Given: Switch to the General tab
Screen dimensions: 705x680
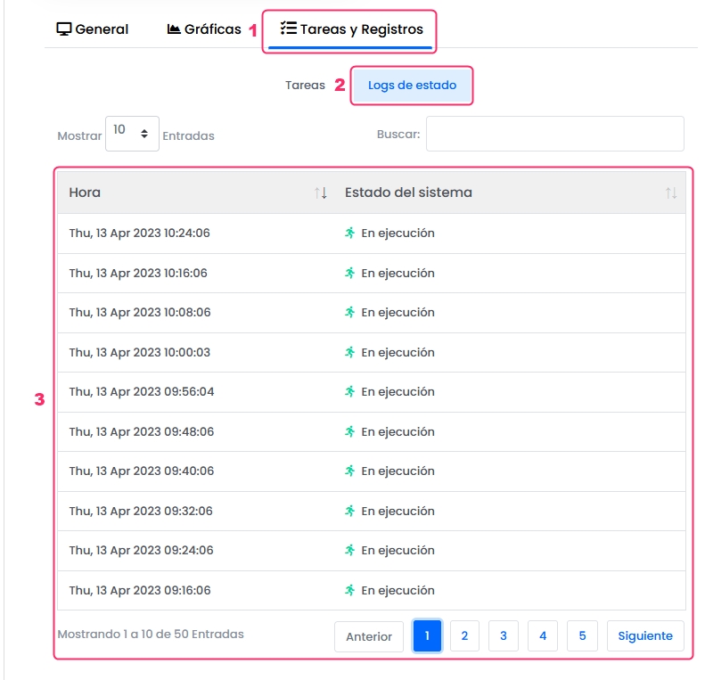Looking at the screenshot, I should [x=92, y=29].
